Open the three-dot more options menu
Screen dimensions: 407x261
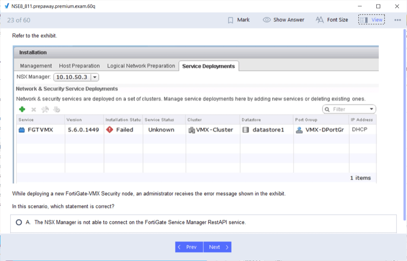pyautogui.click(x=397, y=20)
